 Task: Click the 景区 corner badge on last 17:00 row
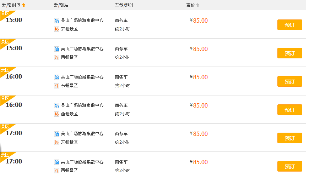(5, 155)
